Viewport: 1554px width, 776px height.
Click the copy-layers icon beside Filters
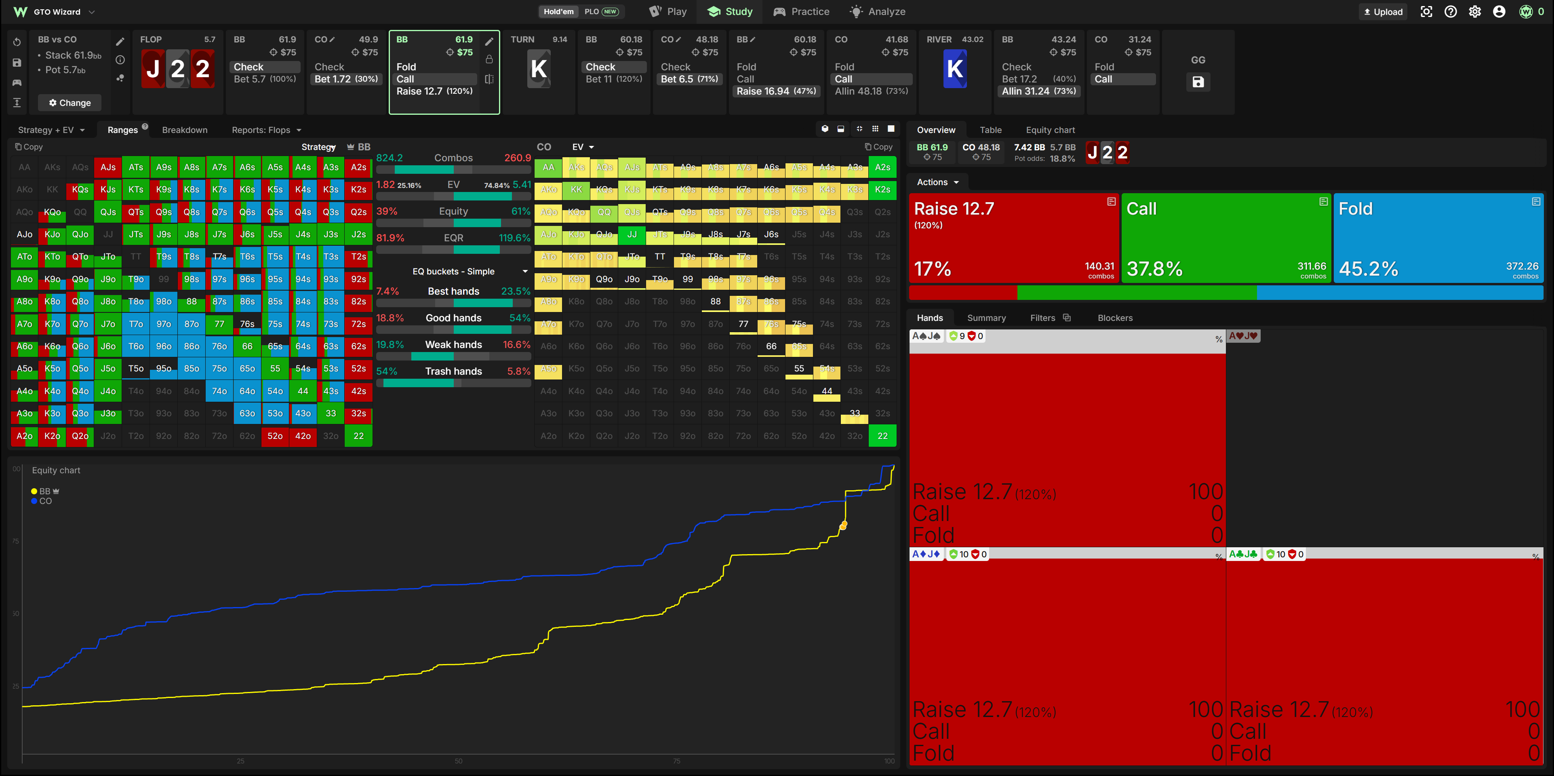tap(1067, 317)
